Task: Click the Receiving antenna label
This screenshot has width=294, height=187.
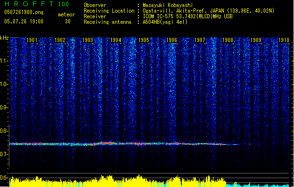Action: coord(108,22)
